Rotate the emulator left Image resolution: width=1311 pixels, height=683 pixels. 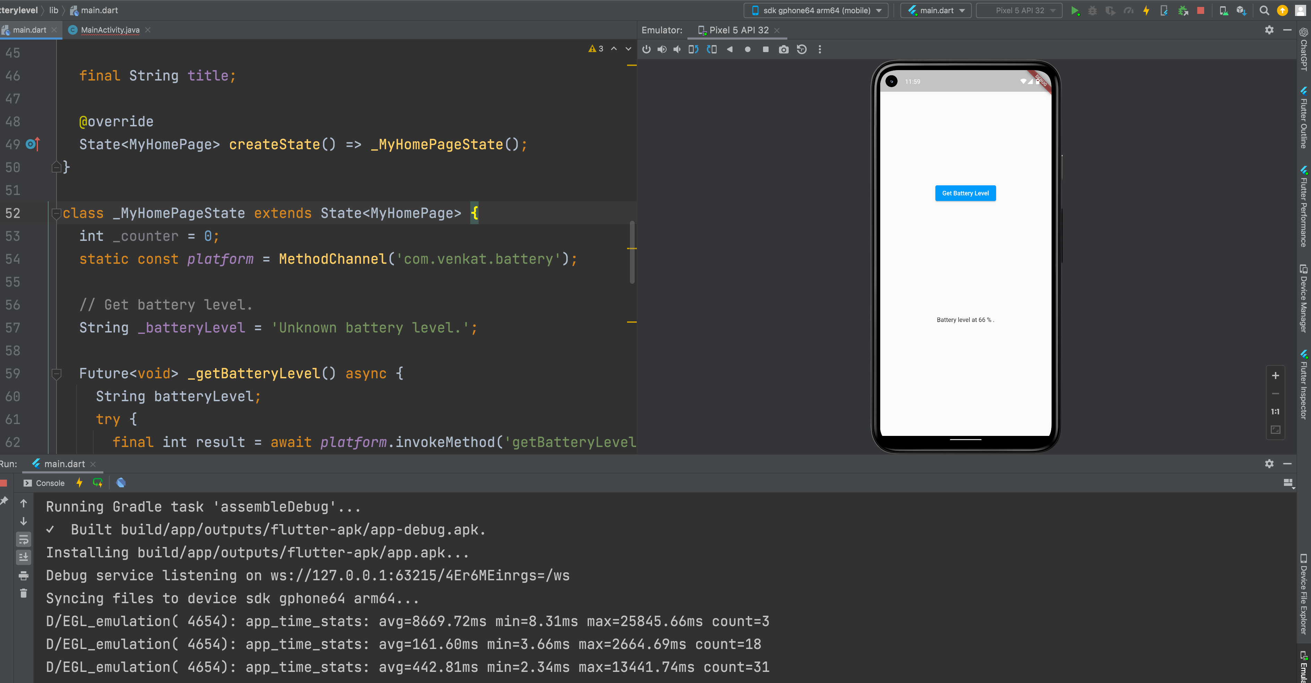click(x=693, y=49)
